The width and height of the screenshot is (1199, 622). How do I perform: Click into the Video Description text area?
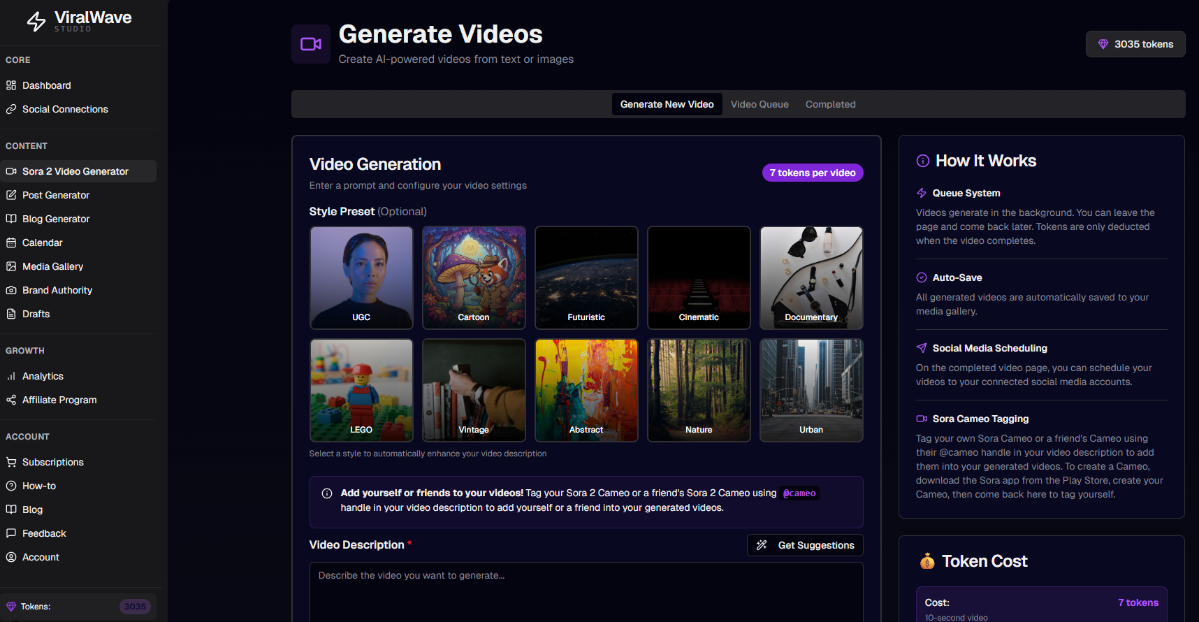(586, 592)
